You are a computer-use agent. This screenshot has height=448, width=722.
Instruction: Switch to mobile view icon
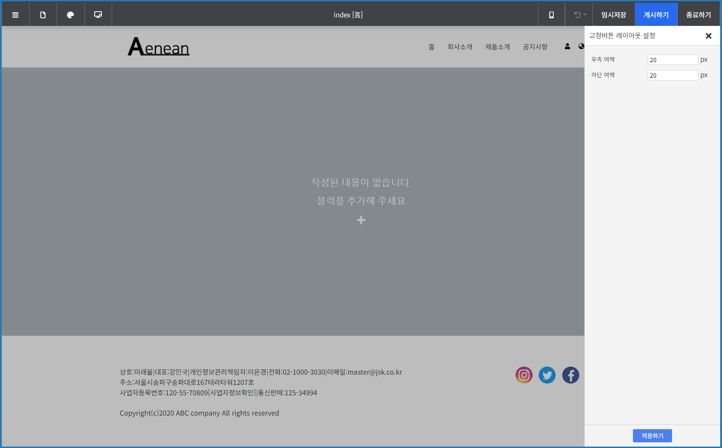551,15
